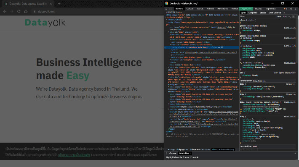Click the div#page.site breadcrumb
Screen dimensions: 299x167
pos(182,149)
